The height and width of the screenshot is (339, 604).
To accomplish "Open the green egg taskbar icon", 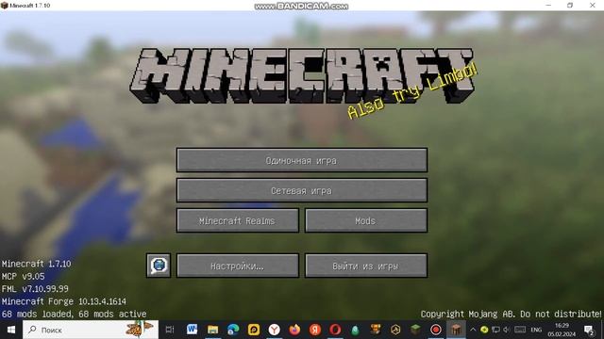I will click(x=355, y=330).
